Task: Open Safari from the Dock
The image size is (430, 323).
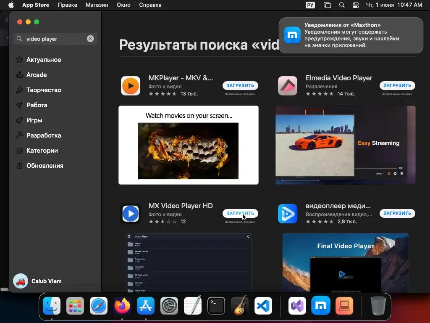Action: pos(99,306)
